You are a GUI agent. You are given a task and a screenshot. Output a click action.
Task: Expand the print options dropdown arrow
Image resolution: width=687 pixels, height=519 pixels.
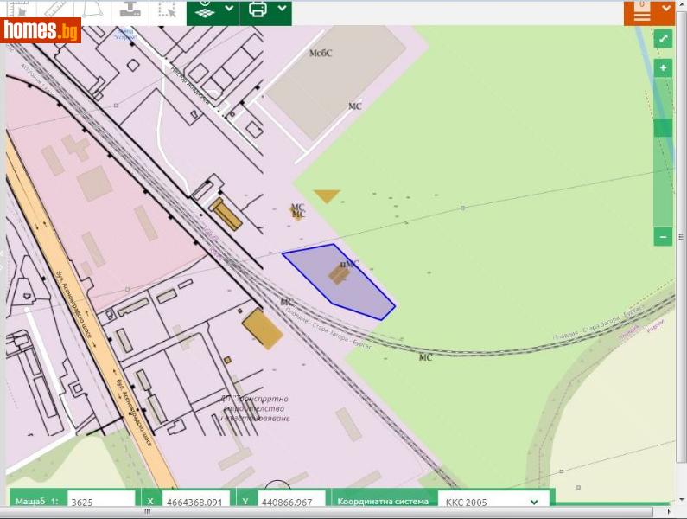(x=282, y=9)
